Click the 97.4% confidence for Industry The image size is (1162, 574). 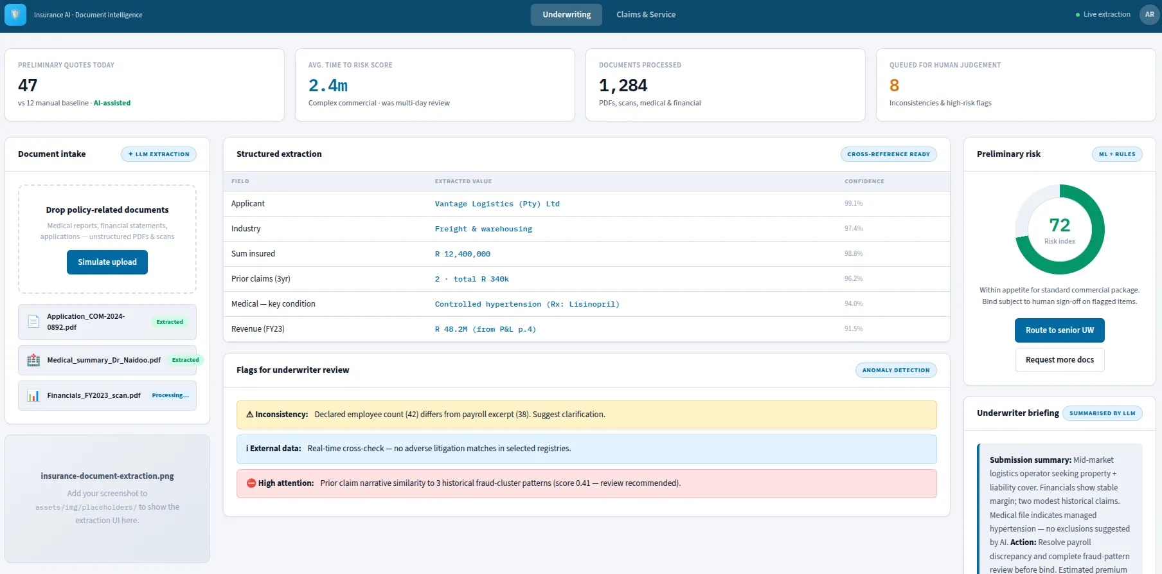coord(854,229)
